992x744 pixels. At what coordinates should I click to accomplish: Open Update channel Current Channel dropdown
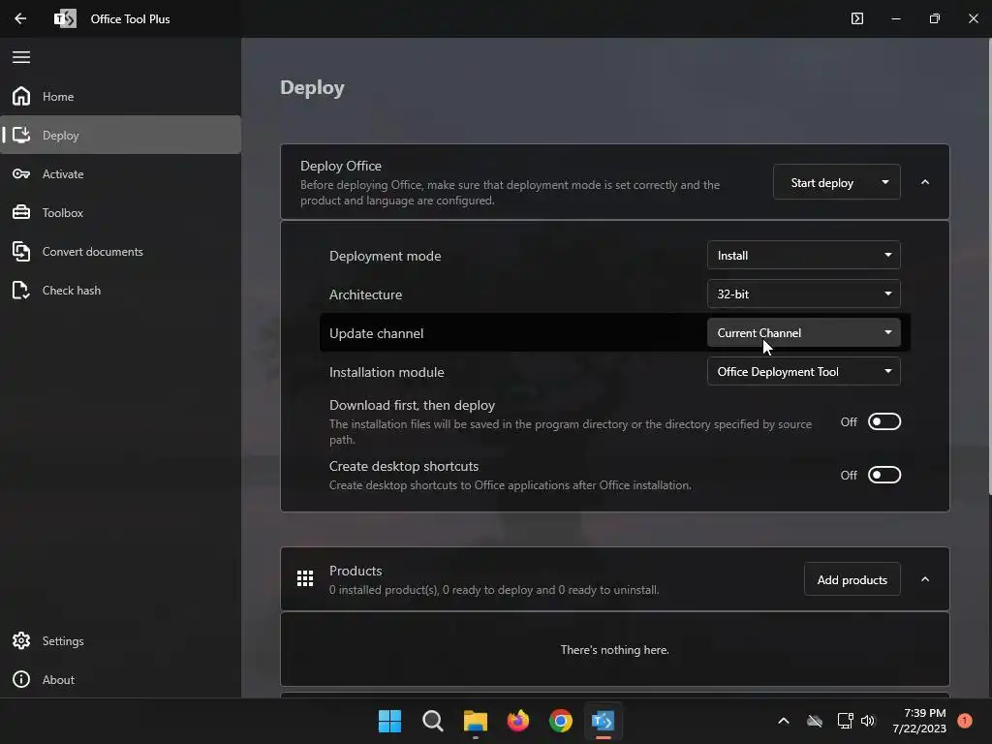click(x=803, y=333)
